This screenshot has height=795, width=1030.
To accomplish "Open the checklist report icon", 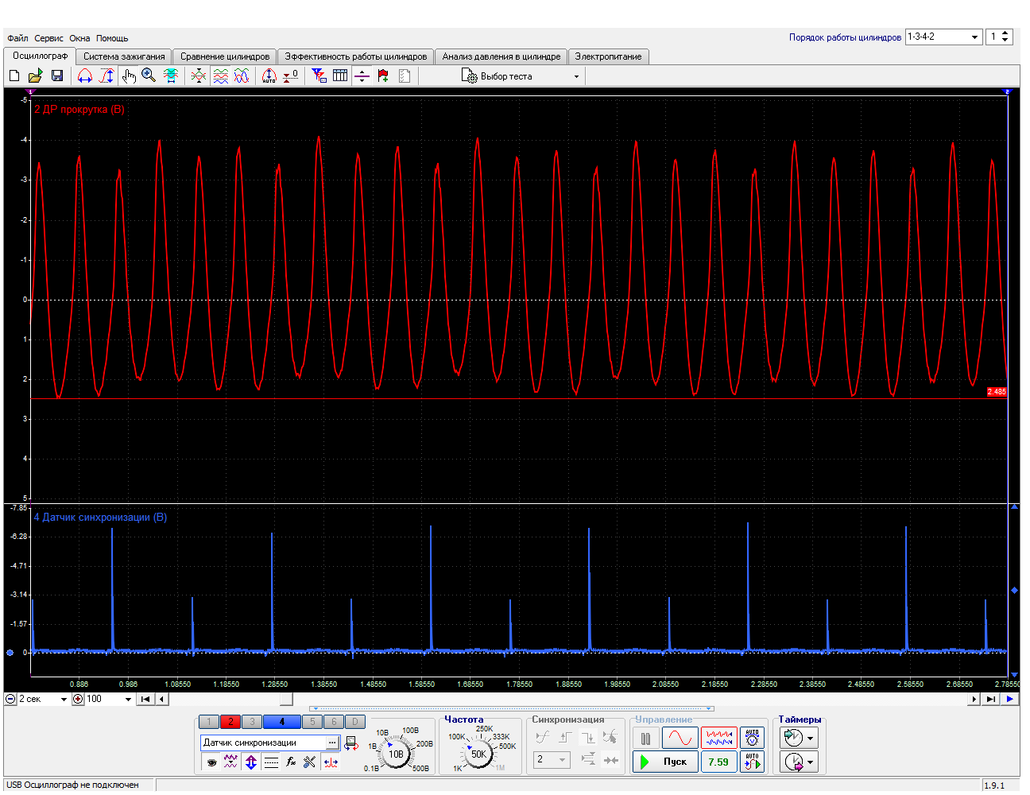I will [x=405, y=76].
